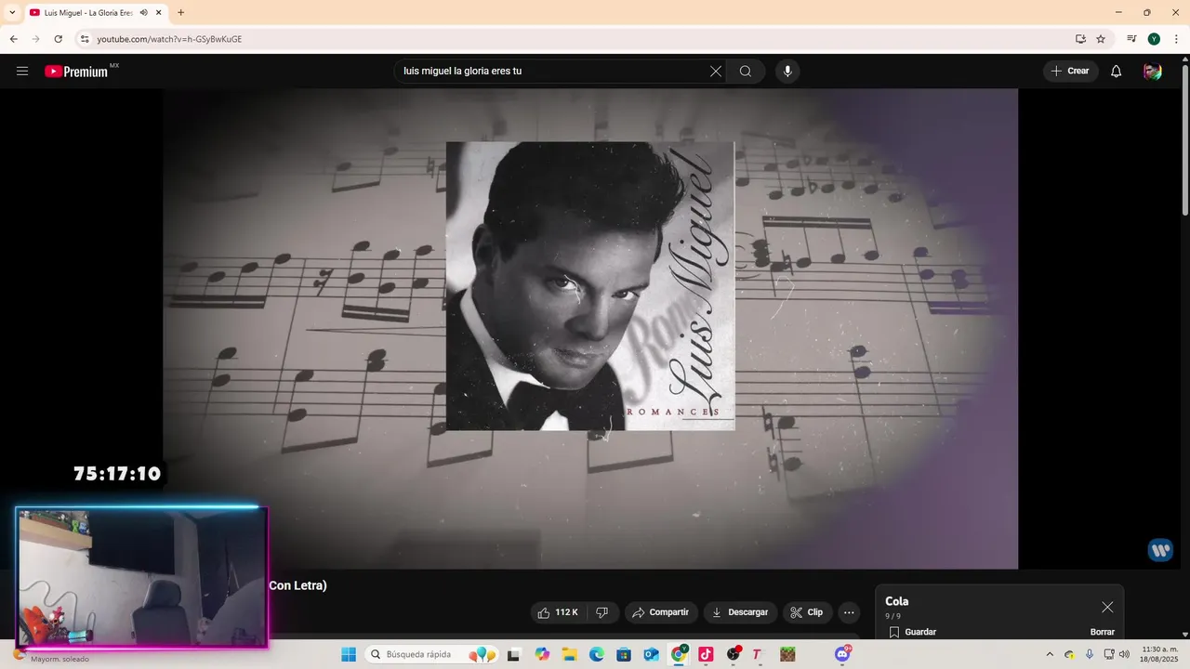Open Chrome profile Y avatar
The height and width of the screenshot is (669, 1190).
point(1154,39)
